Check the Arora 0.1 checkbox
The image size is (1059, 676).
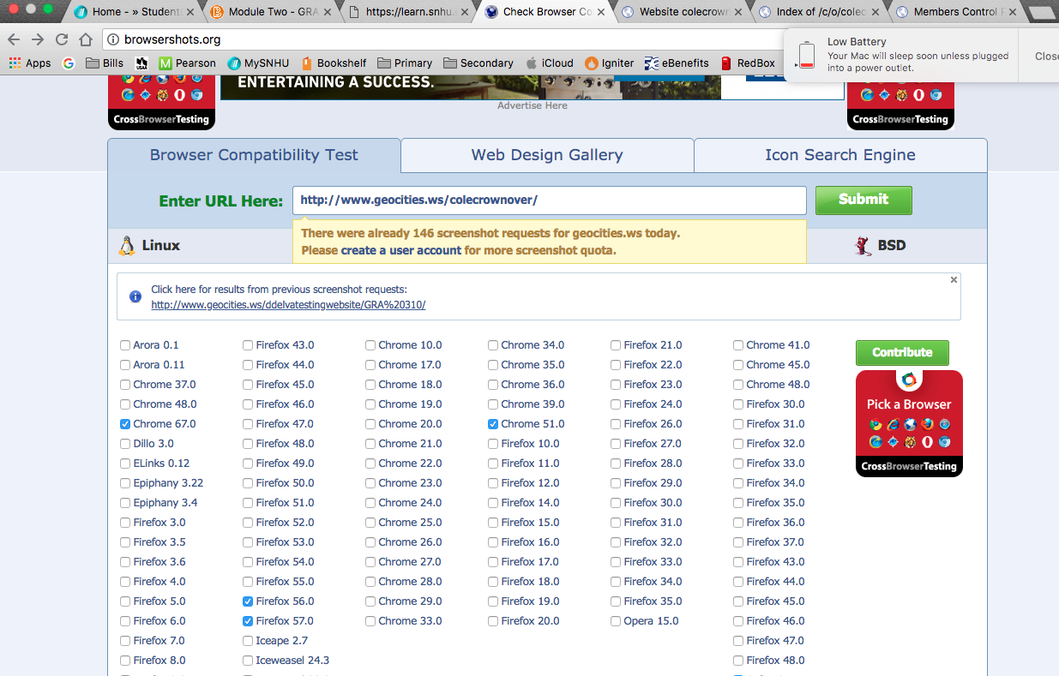126,345
